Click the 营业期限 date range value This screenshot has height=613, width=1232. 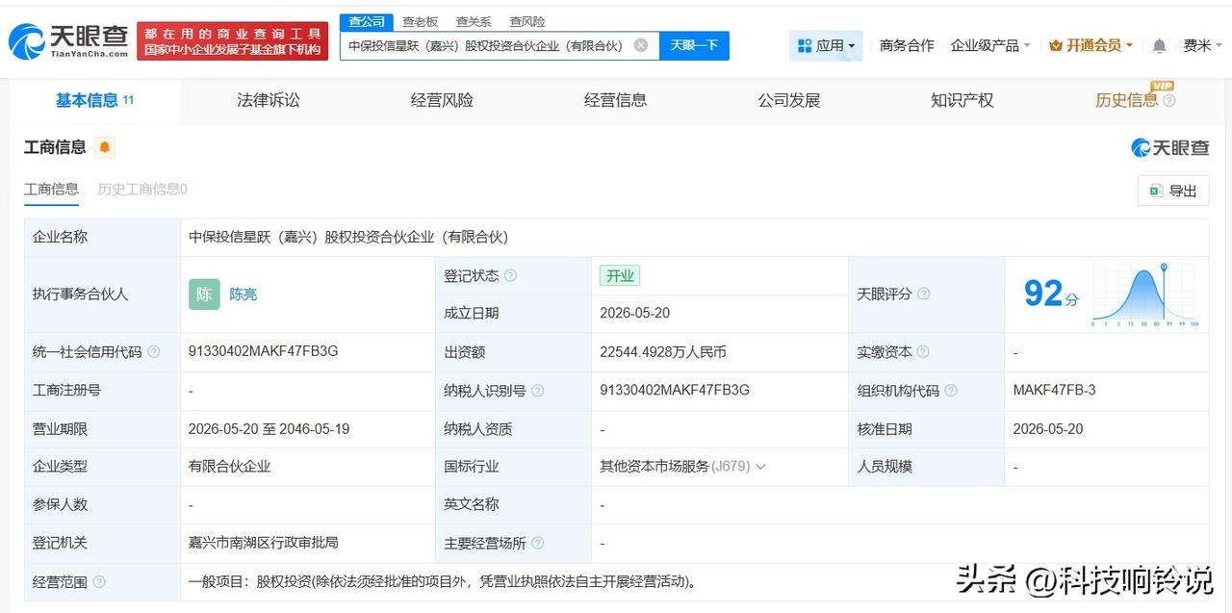[269, 429]
